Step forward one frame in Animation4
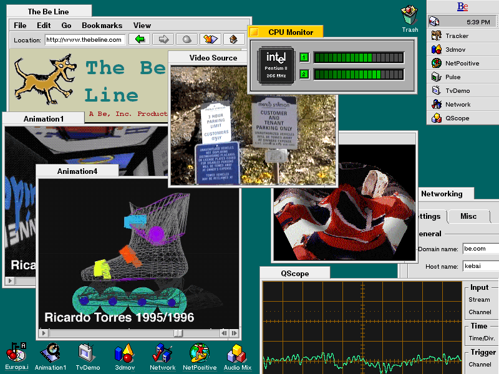Viewport: 499px width, 374px height. pos(235,333)
